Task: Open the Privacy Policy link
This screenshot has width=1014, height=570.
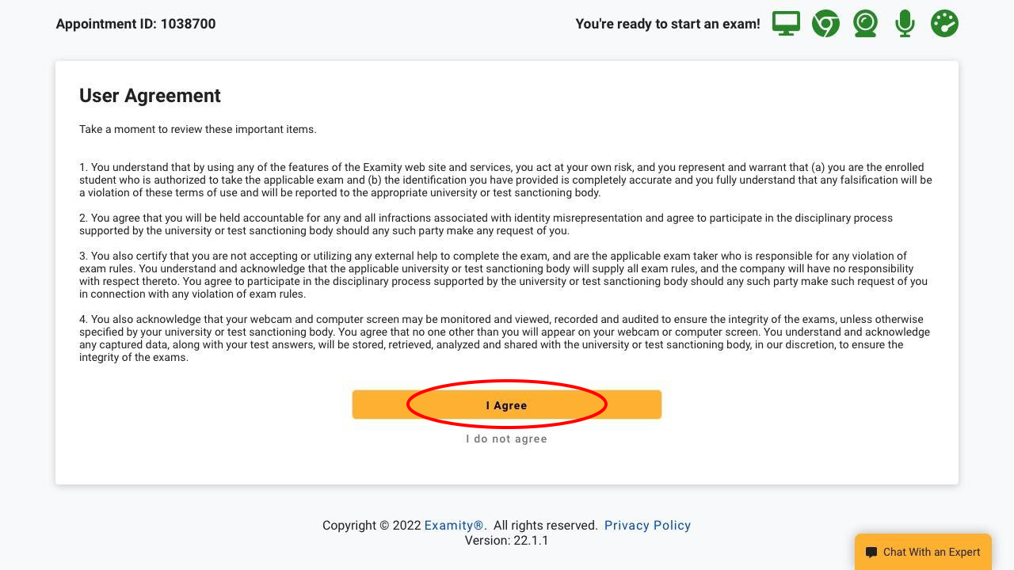Action: tap(648, 526)
